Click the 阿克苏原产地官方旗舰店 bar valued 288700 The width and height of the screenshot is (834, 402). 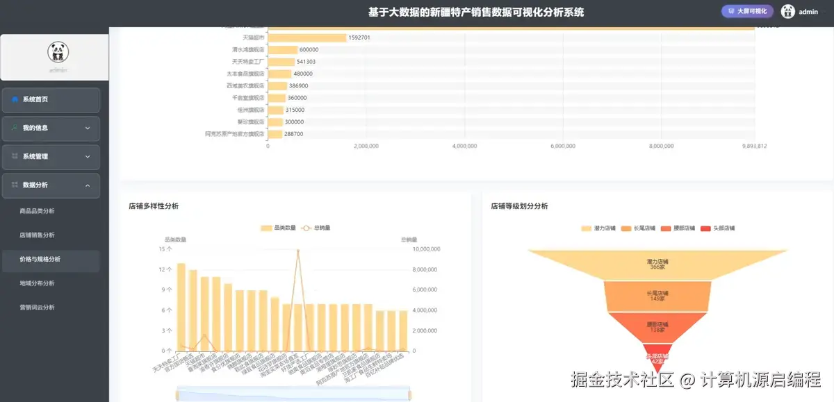tap(275, 134)
